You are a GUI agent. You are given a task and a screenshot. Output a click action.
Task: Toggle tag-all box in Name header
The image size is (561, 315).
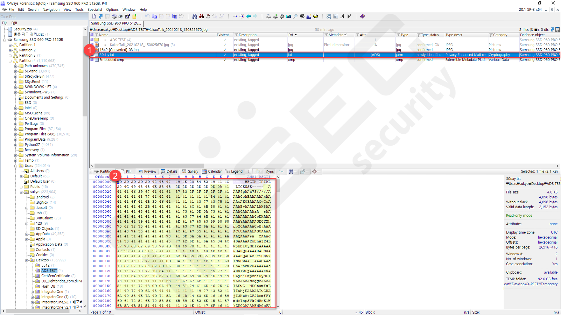(x=92, y=35)
